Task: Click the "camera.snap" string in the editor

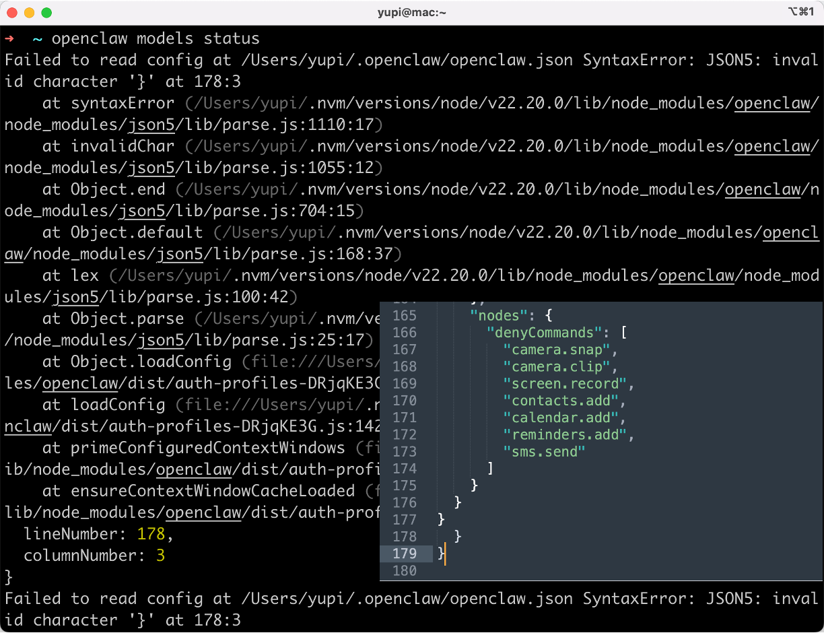Action: pos(557,349)
